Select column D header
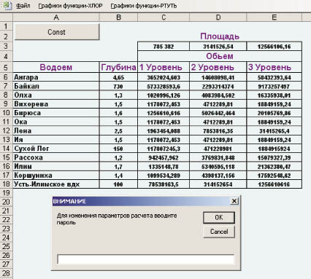The width and height of the screenshot is (311, 279). click(218, 17)
